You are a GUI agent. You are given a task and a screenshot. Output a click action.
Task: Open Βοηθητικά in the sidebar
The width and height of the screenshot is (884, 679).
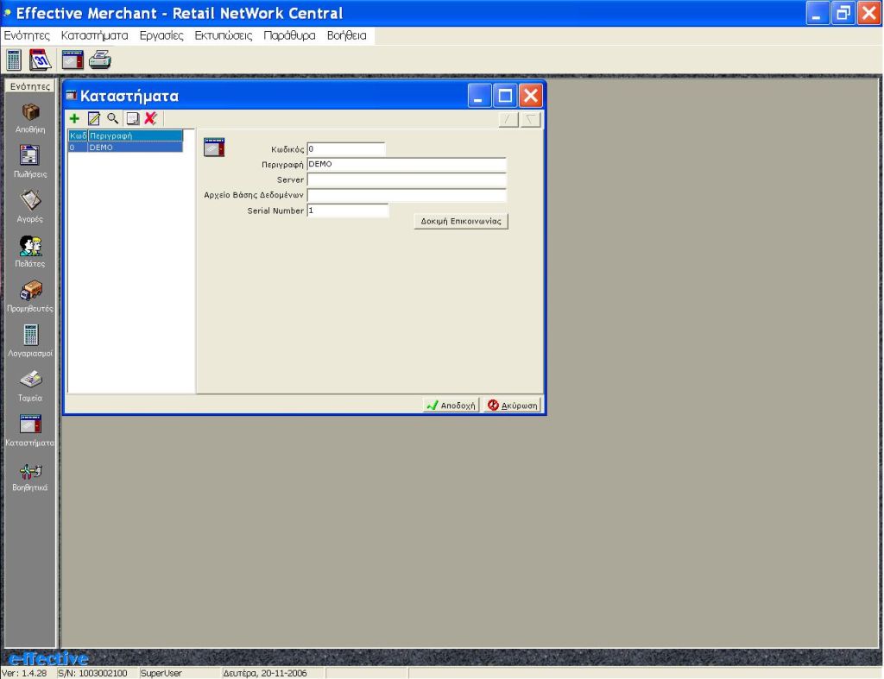coord(30,475)
